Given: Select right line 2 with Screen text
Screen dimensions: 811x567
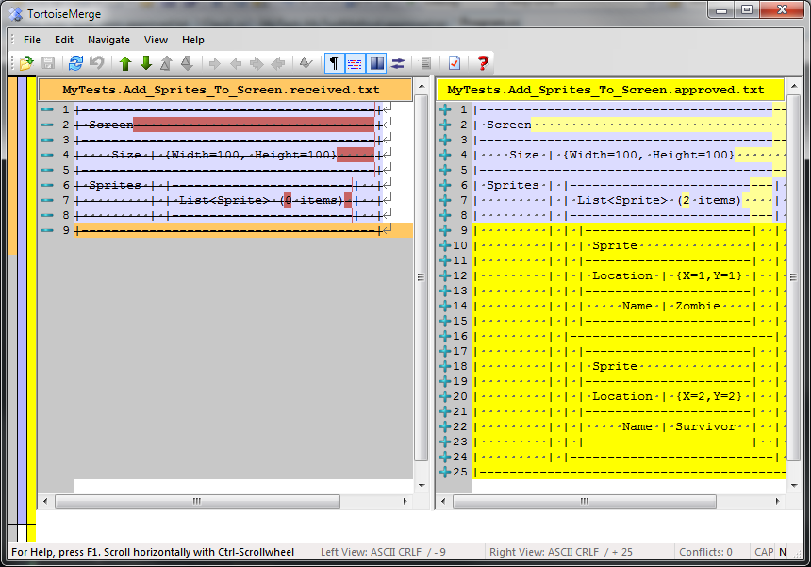Looking at the screenshot, I should click(628, 125).
